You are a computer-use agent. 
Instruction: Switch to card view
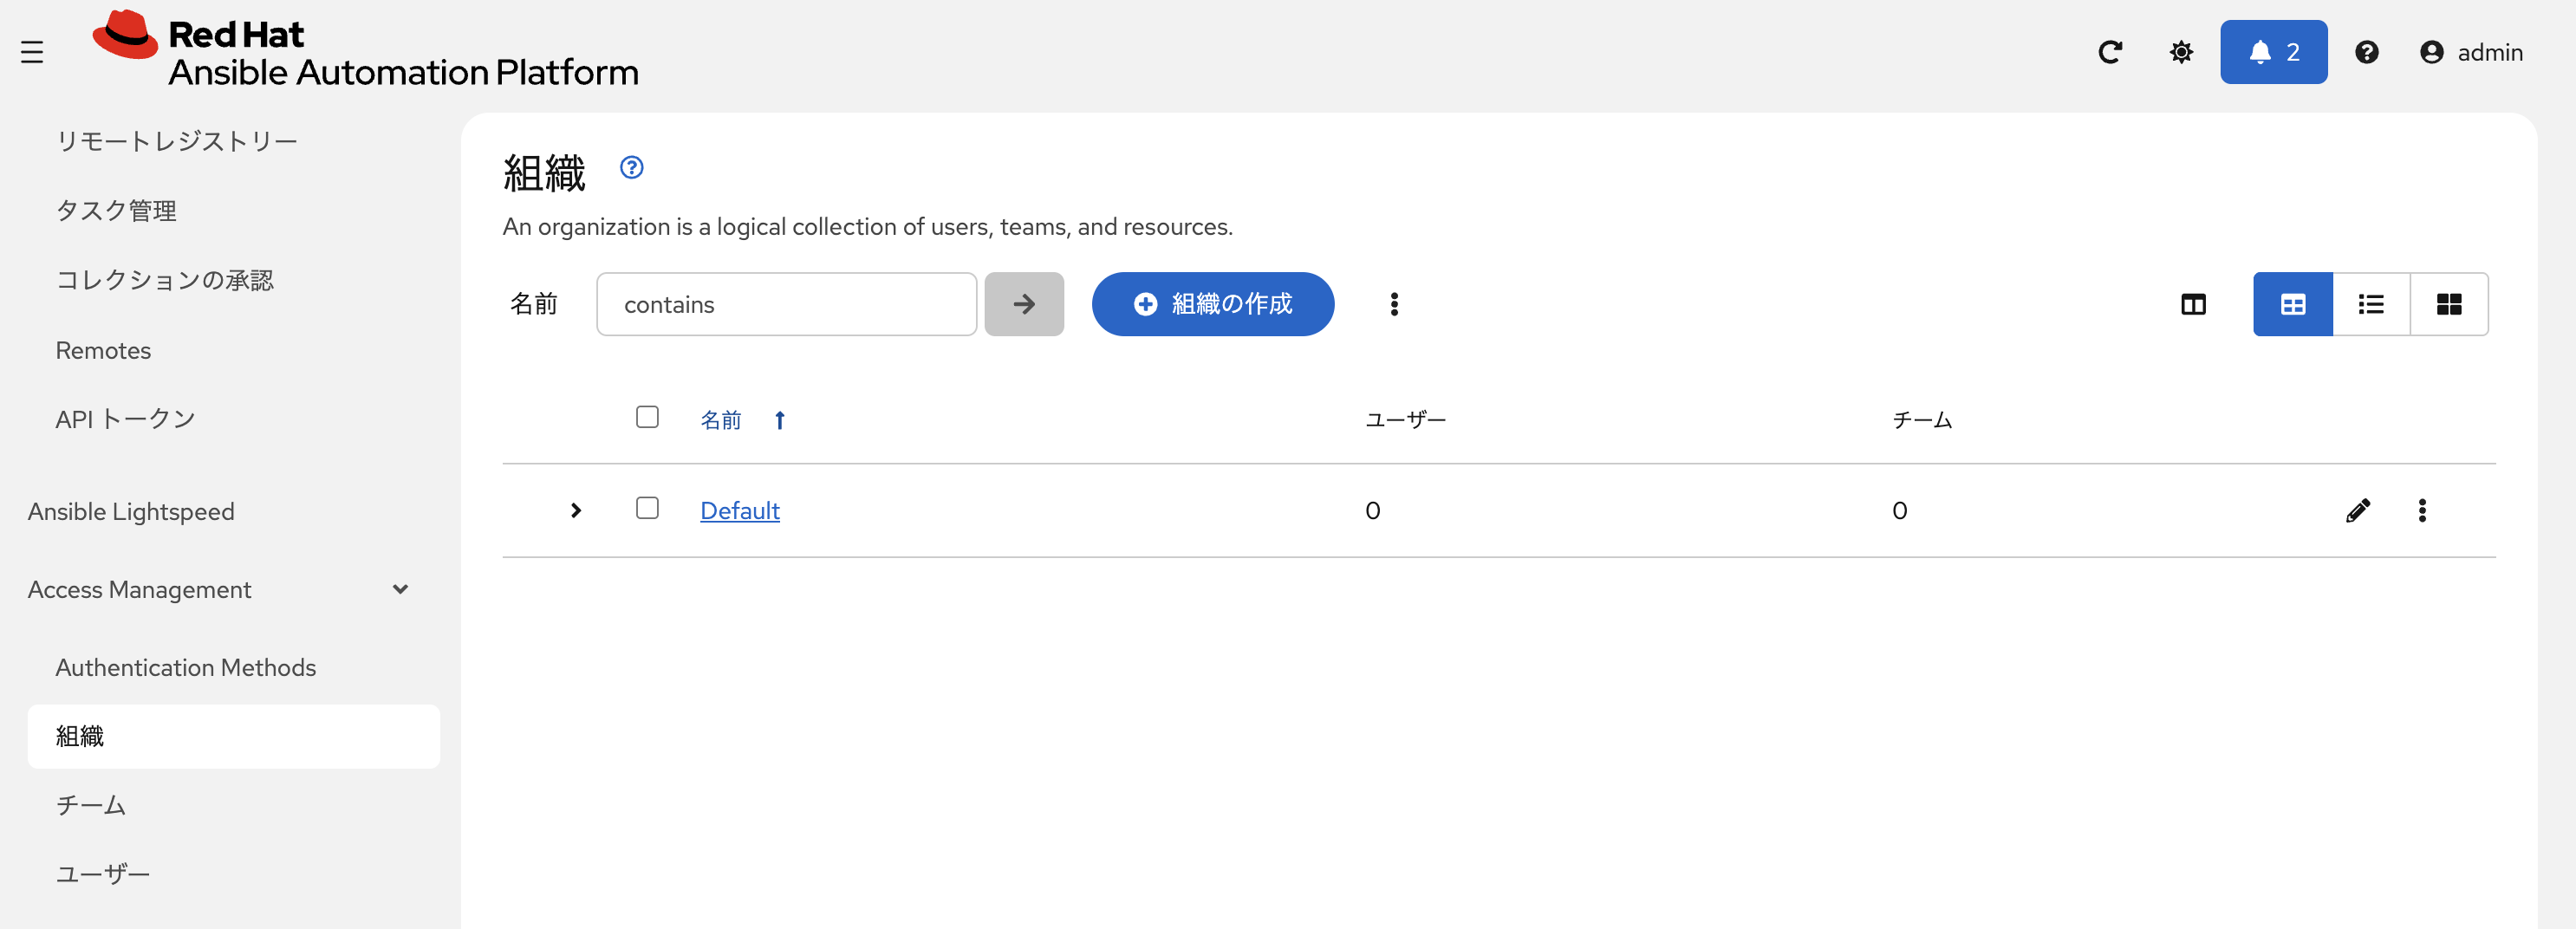coord(2448,304)
